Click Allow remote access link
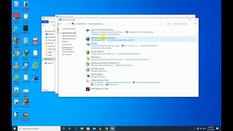This screenshot has height=131, width=233. point(130,46)
